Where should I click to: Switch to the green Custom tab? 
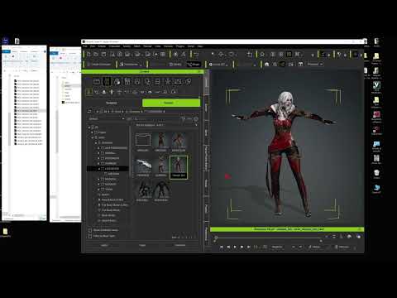[171, 103]
